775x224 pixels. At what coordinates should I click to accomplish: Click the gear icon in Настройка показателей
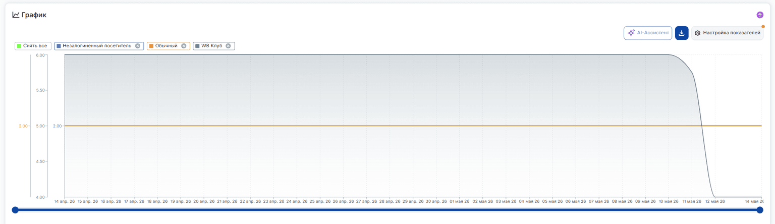tap(697, 33)
